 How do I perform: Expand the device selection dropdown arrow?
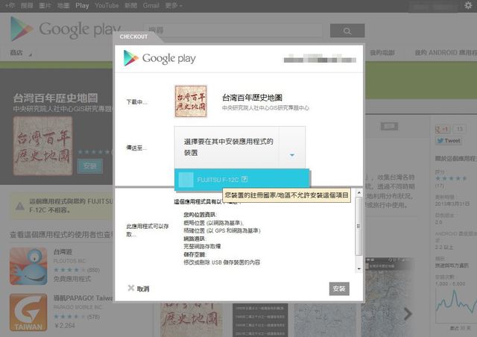coord(291,155)
